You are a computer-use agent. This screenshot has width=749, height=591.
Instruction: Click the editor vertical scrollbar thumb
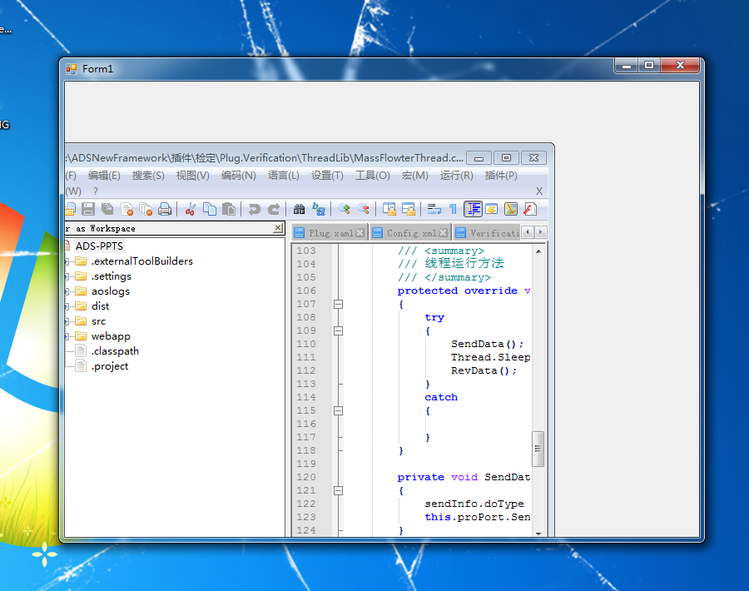pos(538,449)
